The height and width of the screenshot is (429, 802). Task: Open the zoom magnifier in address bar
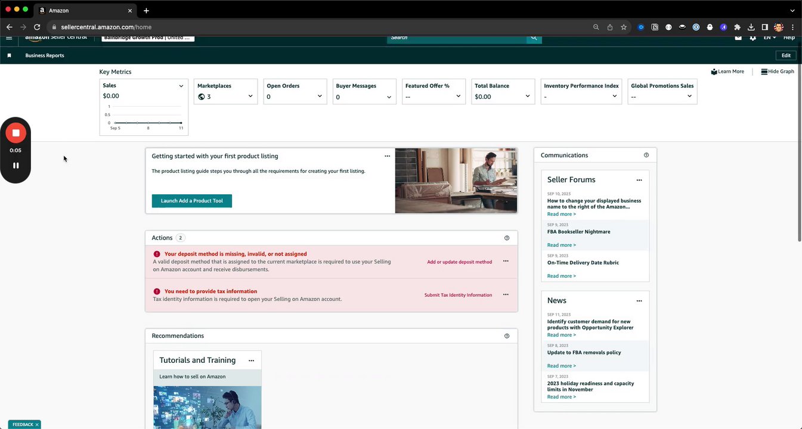tap(596, 27)
